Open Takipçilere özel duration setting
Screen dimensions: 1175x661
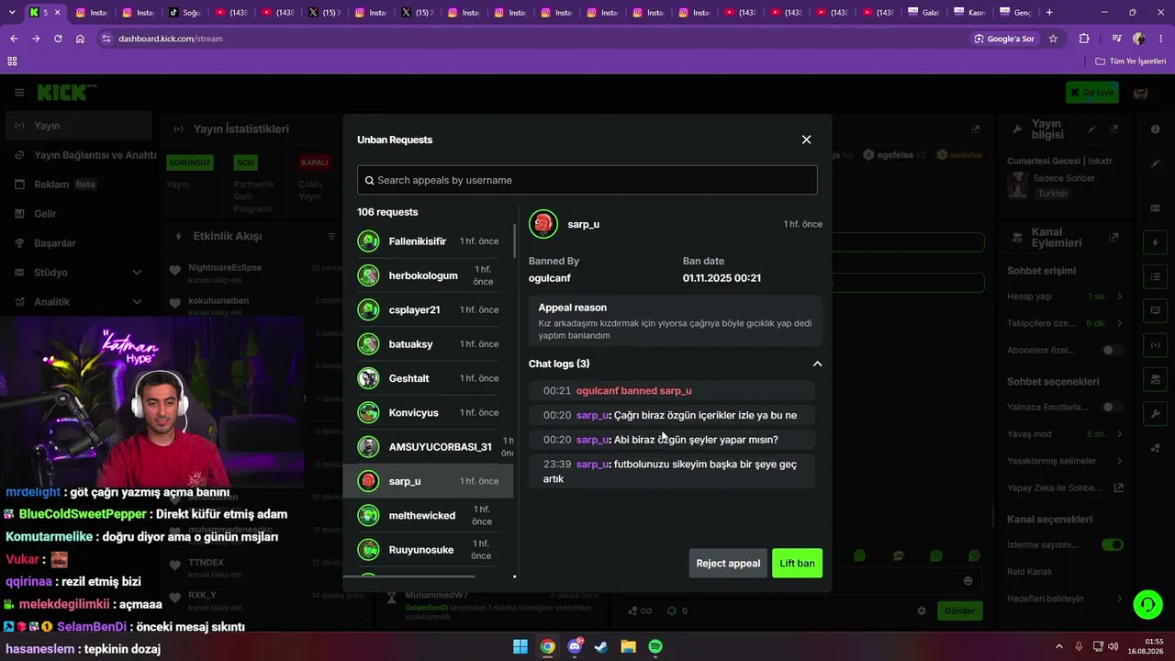[1065, 323]
